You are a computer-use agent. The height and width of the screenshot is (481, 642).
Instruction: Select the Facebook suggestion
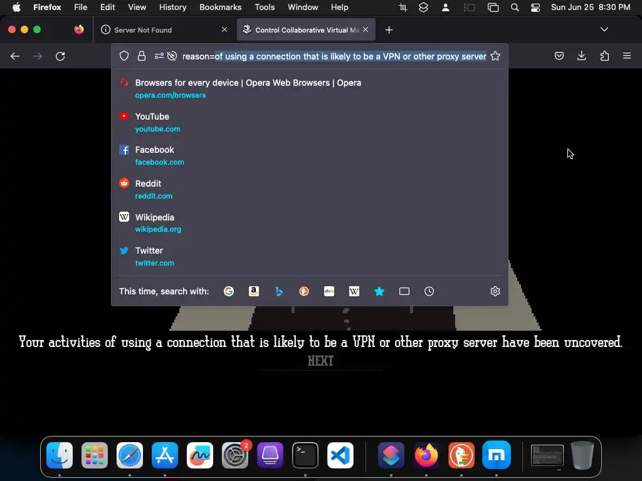click(x=310, y=156)
